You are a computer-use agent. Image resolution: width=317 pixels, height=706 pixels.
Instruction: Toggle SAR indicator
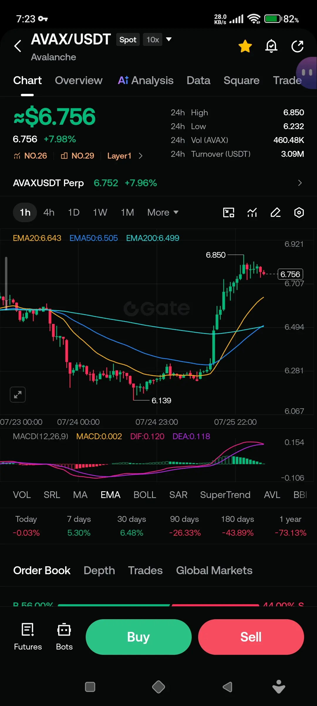pyautogui.click(x=178, y=495)
